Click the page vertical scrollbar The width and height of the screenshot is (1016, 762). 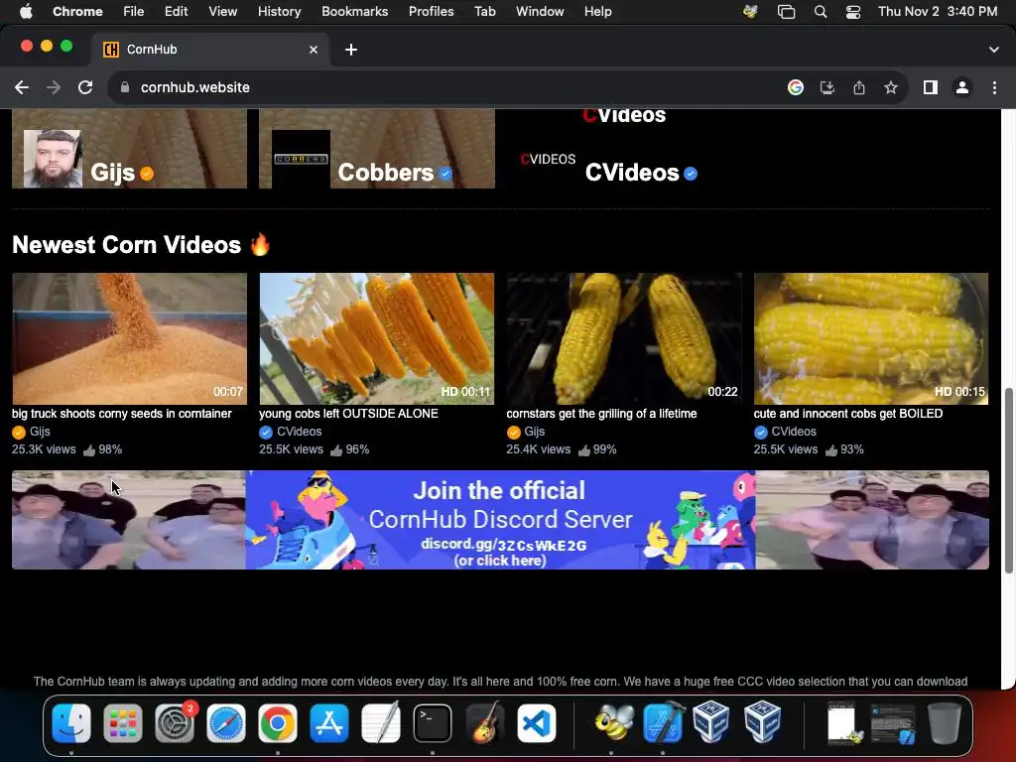pos(1008,481)
